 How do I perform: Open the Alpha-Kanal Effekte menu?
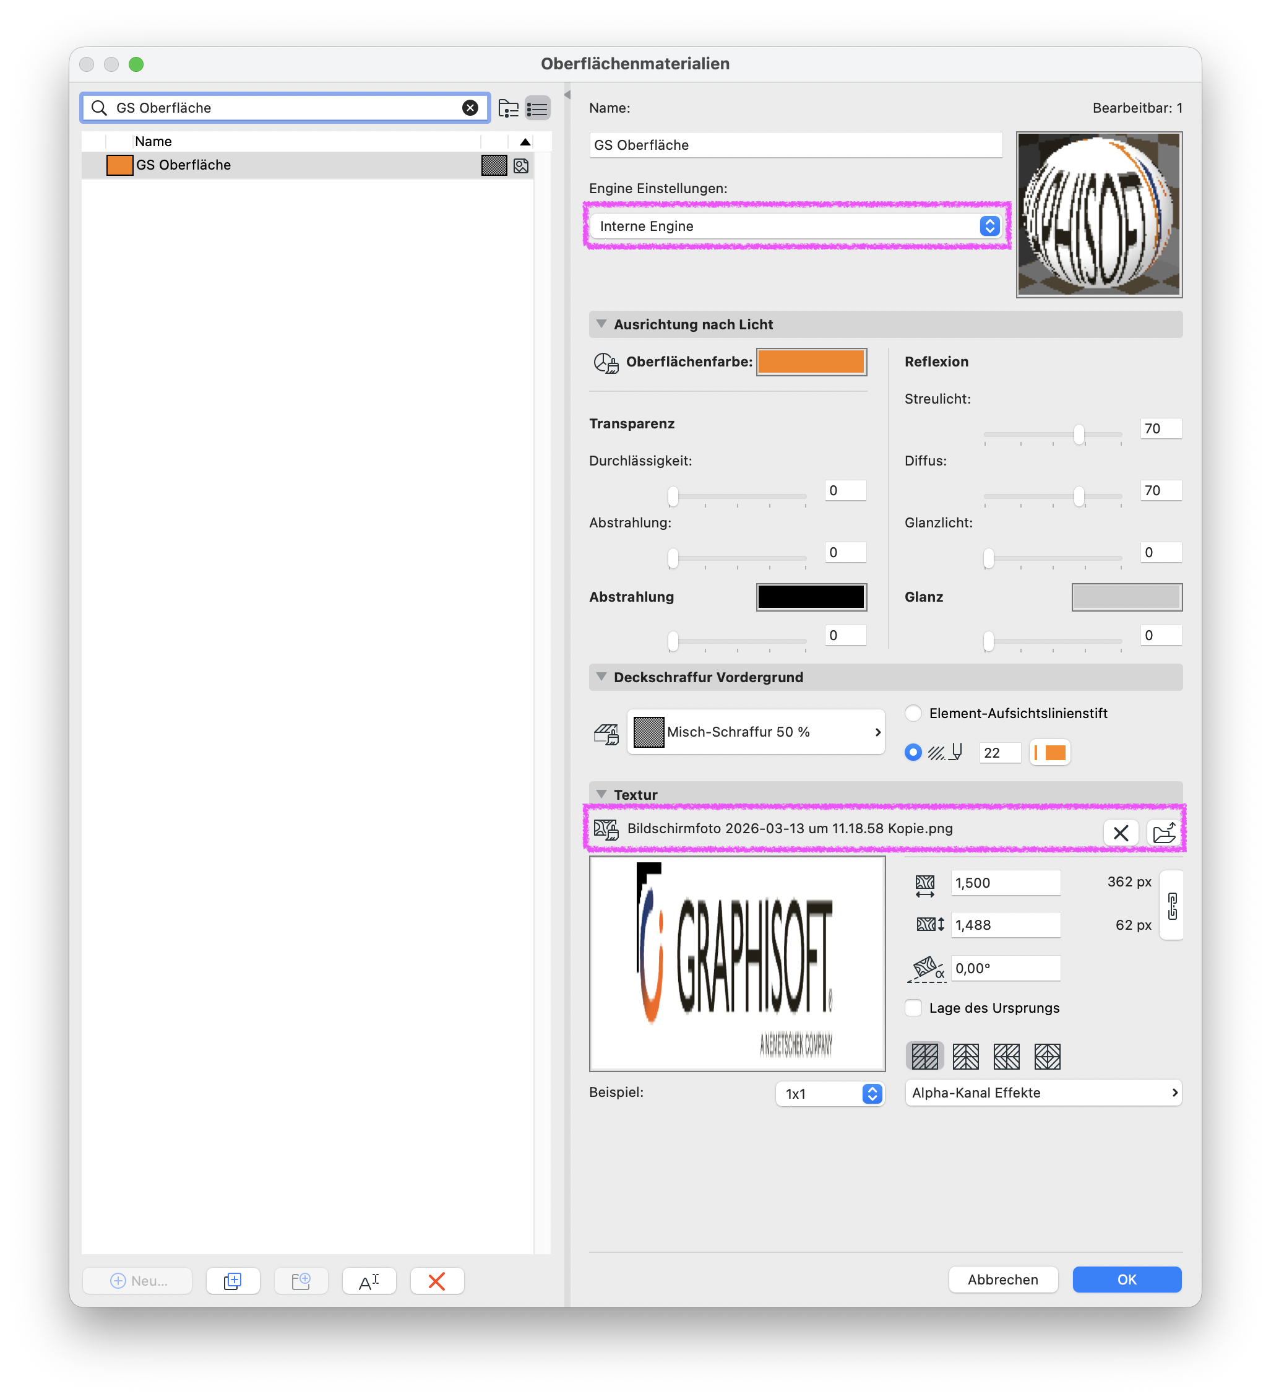click(1043, 1093)
